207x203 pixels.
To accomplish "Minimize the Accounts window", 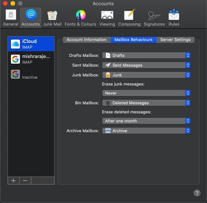I will (x=13, y=3).
